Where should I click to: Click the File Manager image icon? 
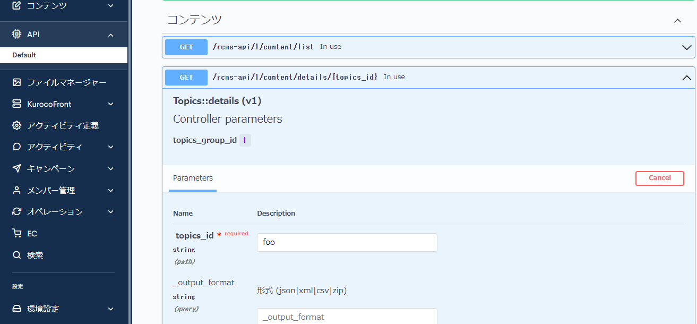(17, 82)
